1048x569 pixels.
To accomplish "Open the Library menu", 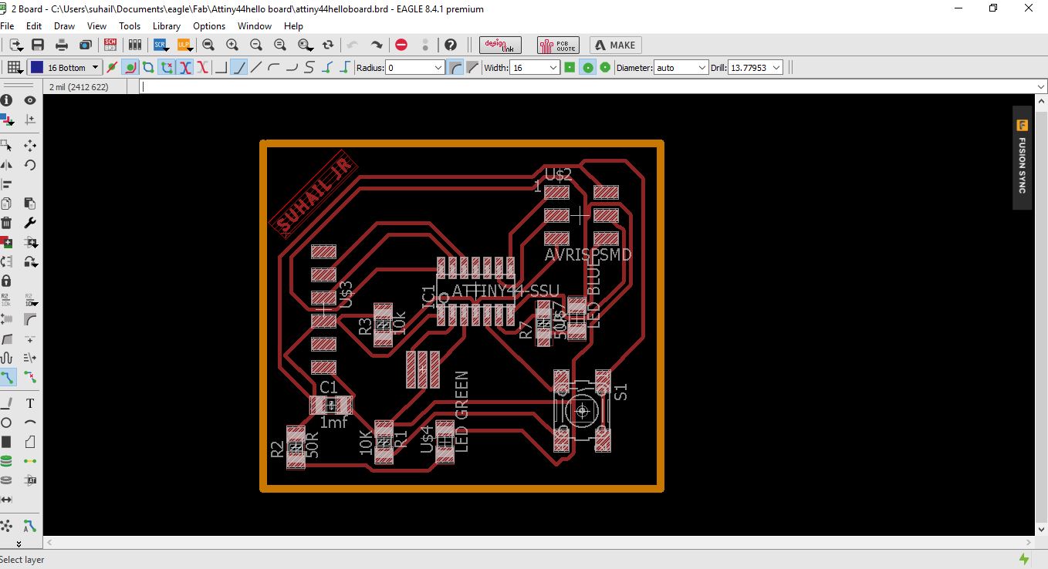I will tap(167, 25).
